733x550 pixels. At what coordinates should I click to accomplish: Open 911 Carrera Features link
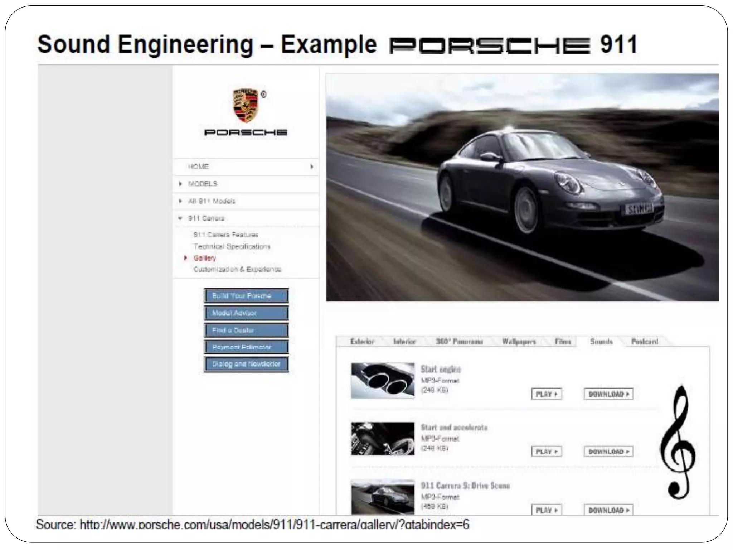[225, 235]
